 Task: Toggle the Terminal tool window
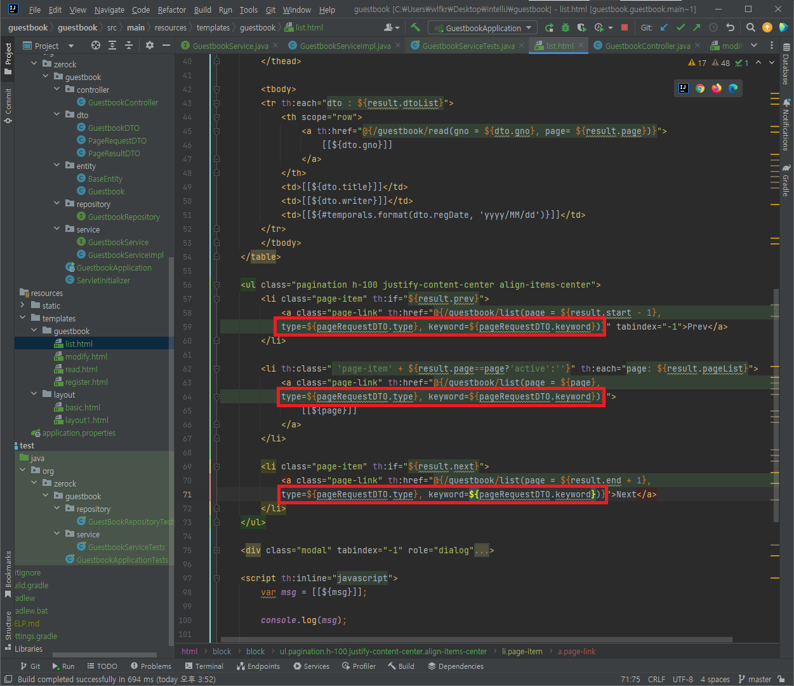click(204, 666)
